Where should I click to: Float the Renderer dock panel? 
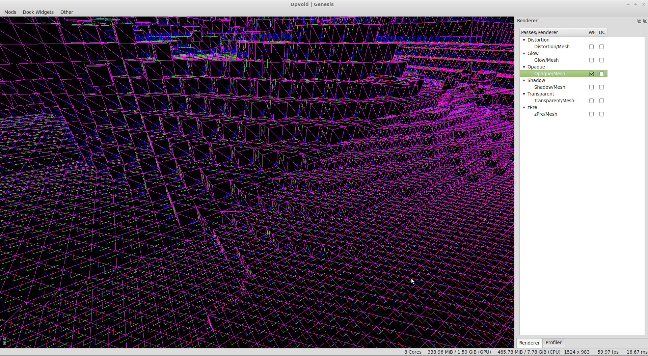pyautogui.click(x=639, y=21)
